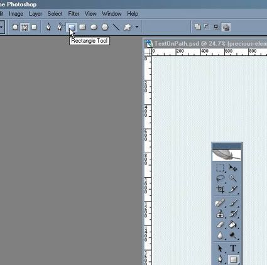Image resolution: width=267 pixels, height=265 pixels.
Task: Click the feather Adobe Online image in toolbox
Action: pyautogui.click(x=227, y=155)
